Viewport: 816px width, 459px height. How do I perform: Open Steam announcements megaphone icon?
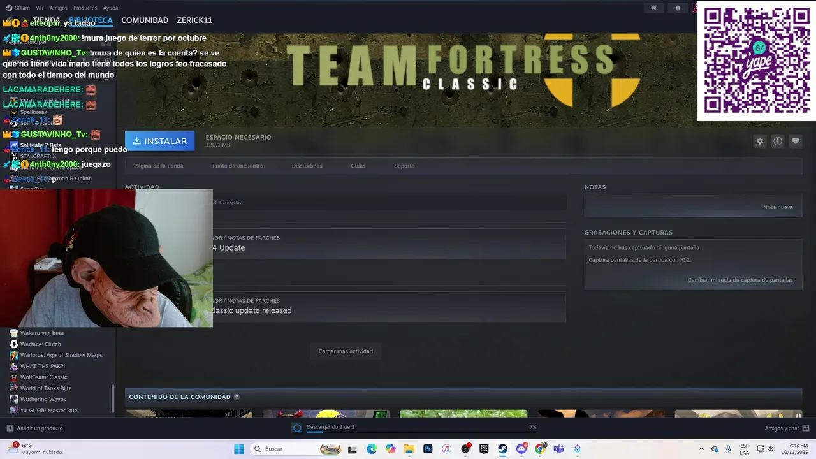tap(654, 8)
